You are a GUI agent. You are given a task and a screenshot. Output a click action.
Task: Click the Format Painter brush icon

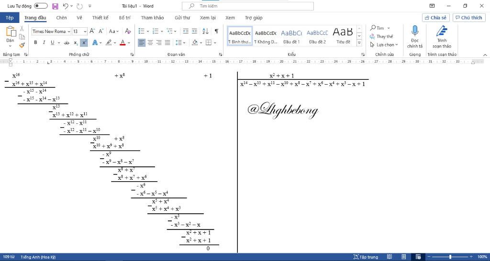click(x=22, y=45)
